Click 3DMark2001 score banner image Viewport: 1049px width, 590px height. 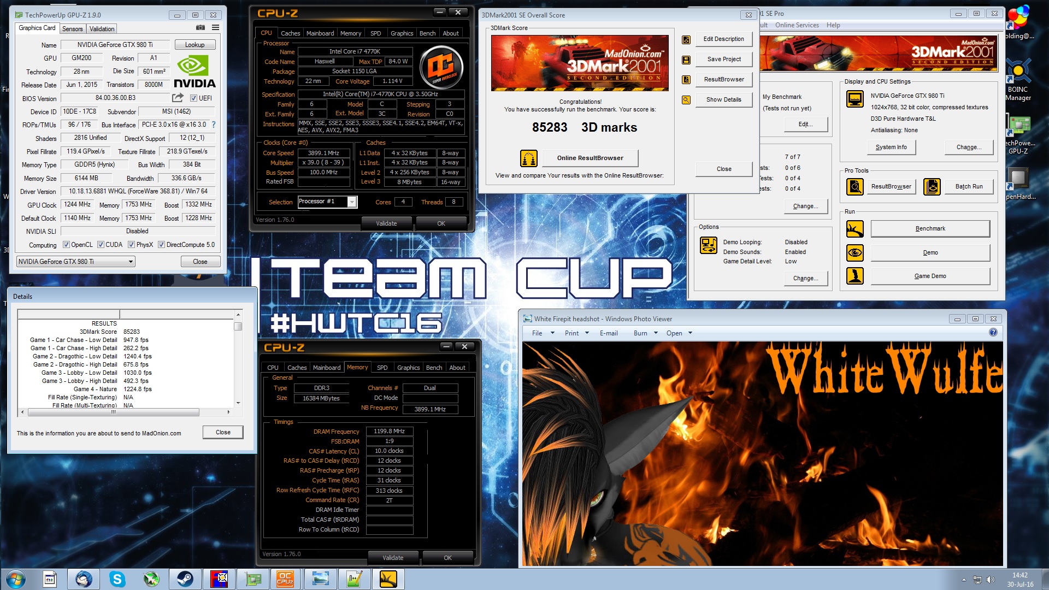click(x=580, y=63)
